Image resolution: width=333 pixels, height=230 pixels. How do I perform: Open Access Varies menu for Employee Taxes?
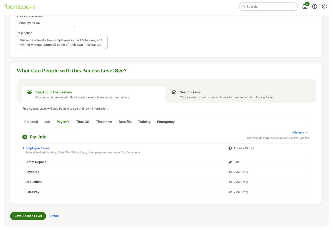click(241, 148)
